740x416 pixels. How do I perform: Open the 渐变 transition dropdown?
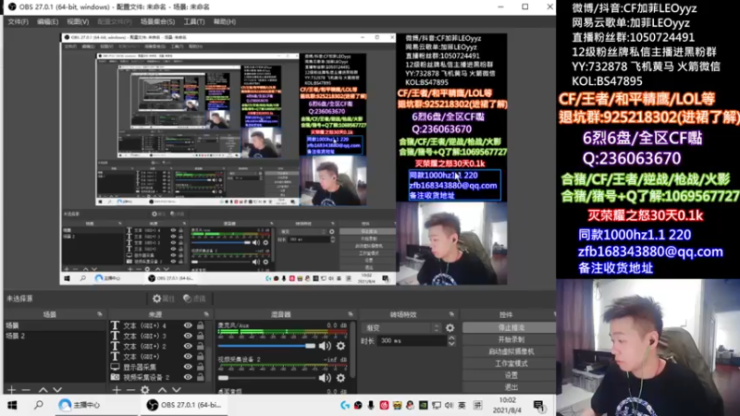click(x=401, y=327)
